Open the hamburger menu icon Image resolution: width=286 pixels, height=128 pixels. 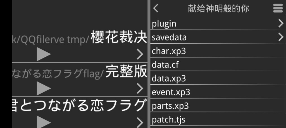tap(278, 8)
